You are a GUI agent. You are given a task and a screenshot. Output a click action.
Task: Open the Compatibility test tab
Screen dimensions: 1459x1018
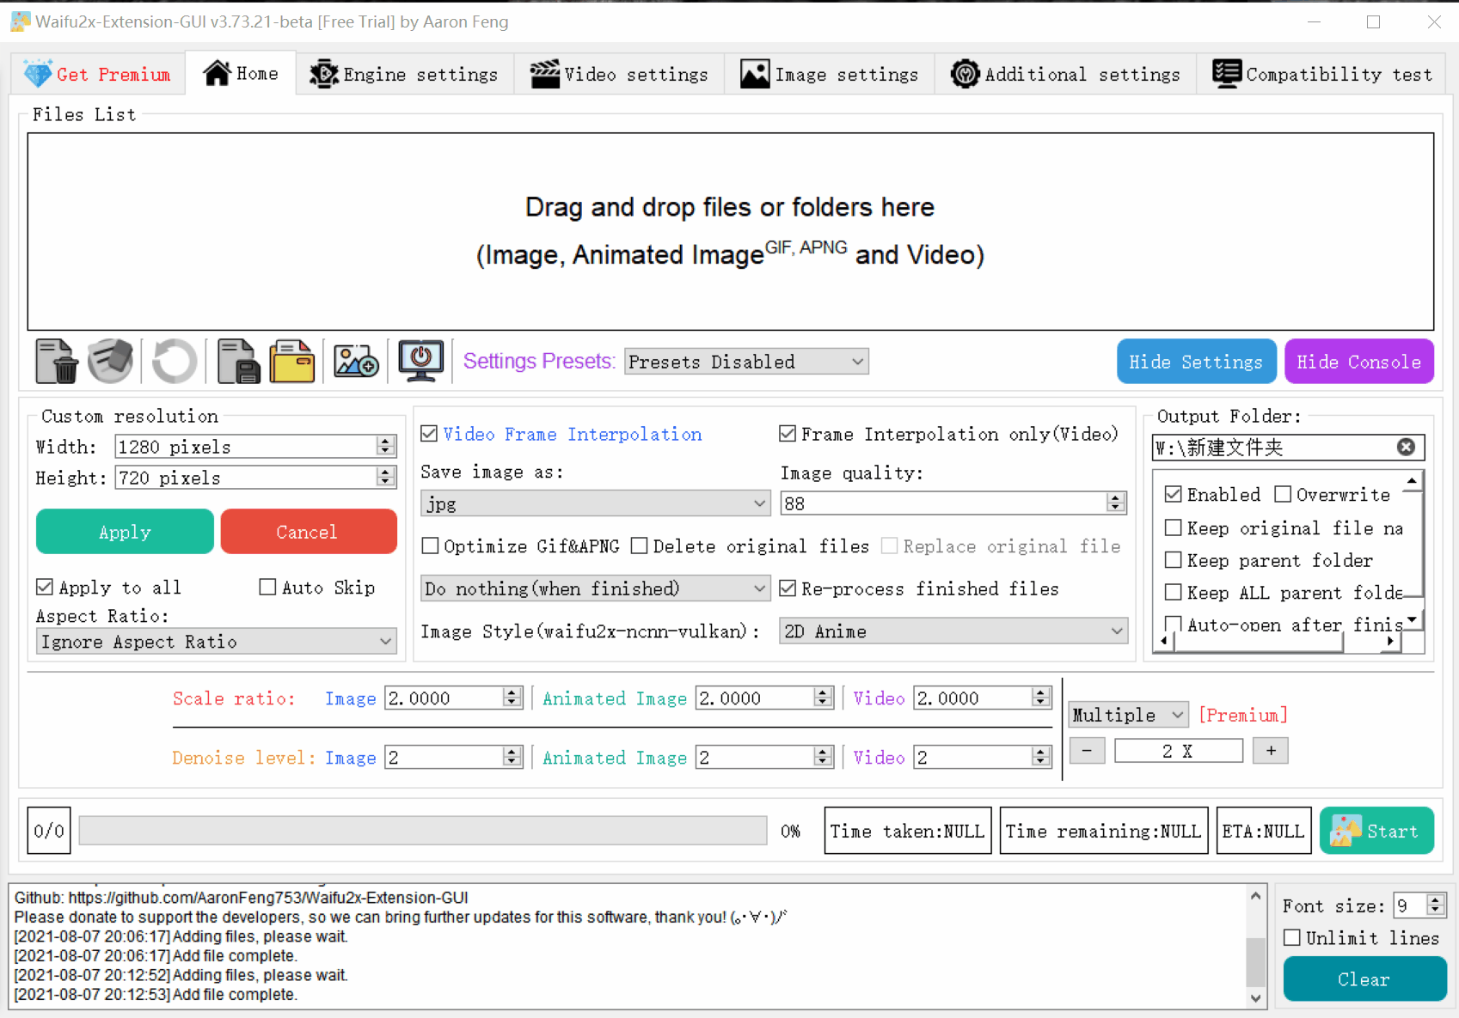click(1321, 74)
